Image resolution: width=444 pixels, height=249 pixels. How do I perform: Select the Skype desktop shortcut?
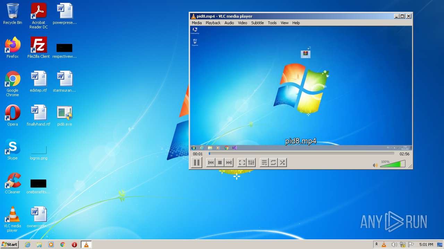coord(12,149)
